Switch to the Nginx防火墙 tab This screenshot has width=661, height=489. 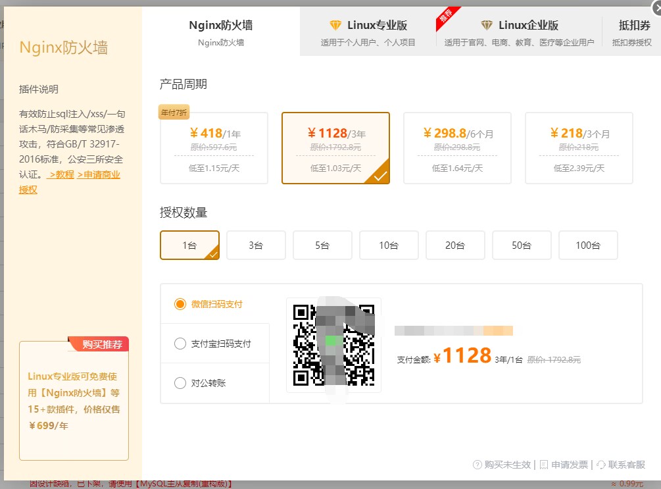(221, 32)
